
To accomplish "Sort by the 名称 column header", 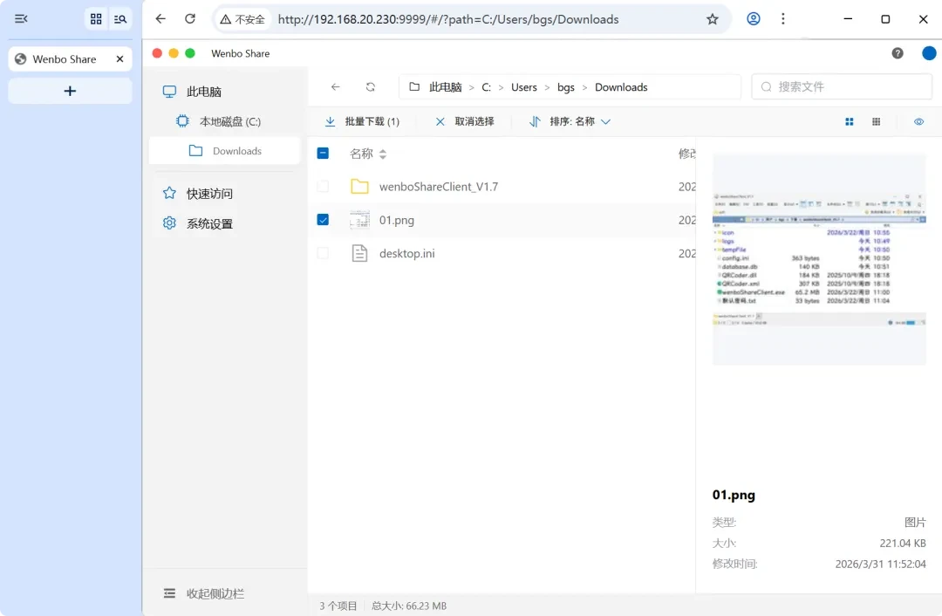I will pyautogui.click(x=368, y=154).
